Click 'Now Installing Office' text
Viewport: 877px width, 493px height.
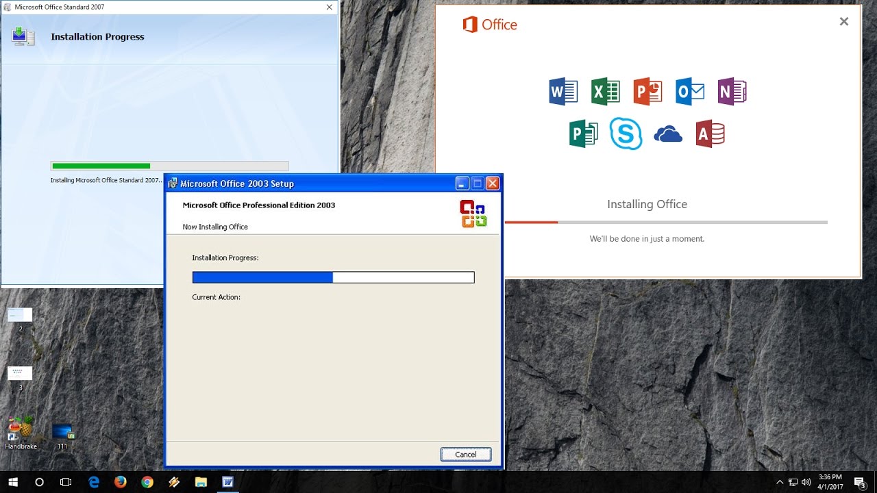click(215, 227)
